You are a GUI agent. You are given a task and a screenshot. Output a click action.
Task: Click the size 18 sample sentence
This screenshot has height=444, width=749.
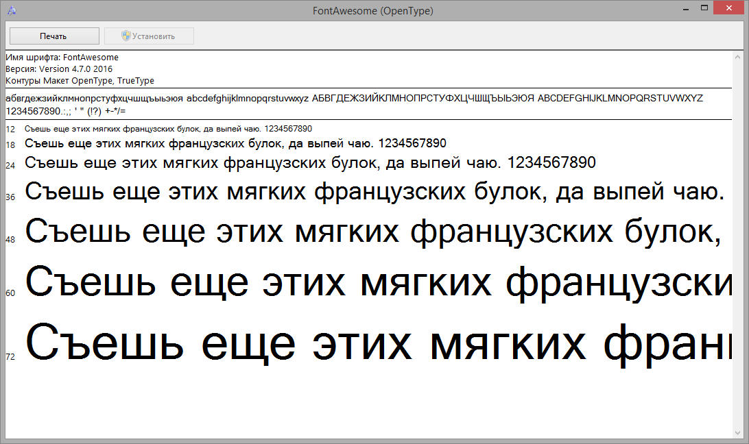coord(235,143)
